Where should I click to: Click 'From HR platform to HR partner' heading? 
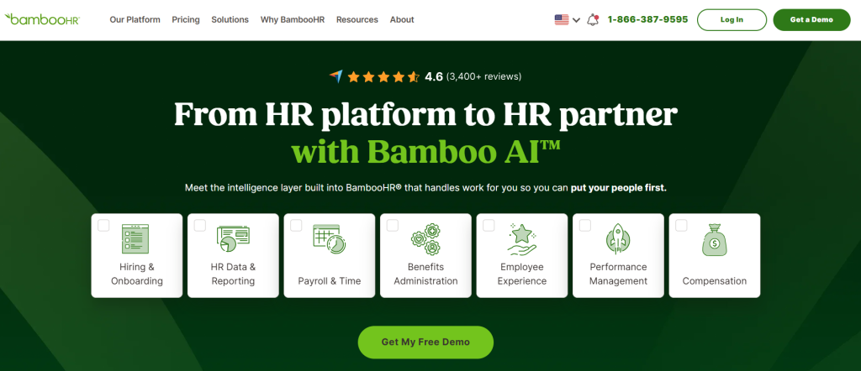425,114
